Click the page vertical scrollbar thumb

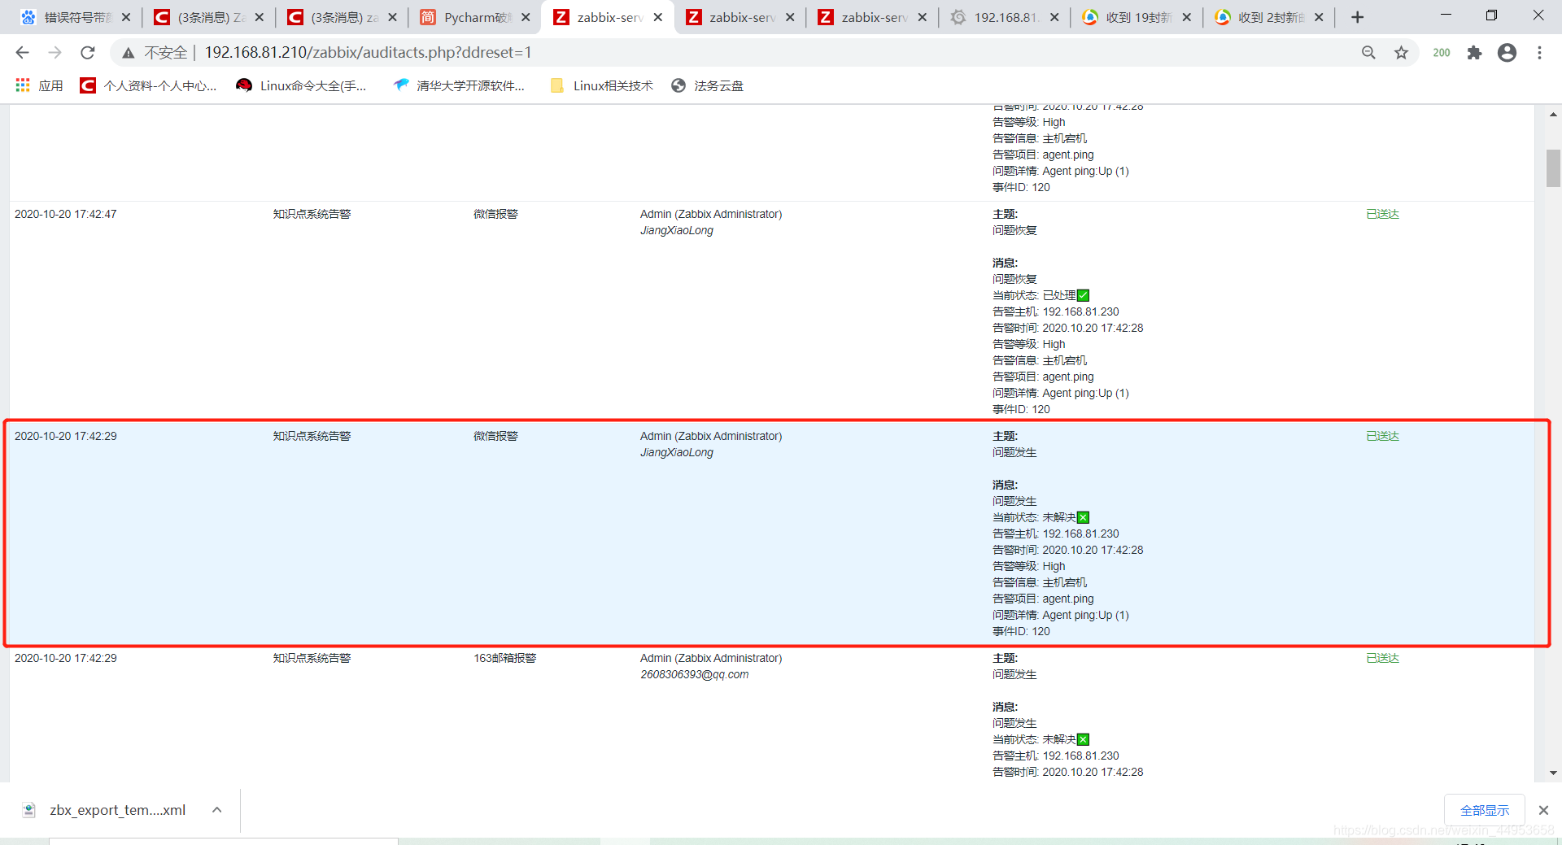click(1553, 168)
